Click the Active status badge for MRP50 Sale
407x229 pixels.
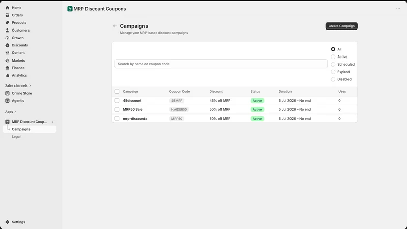tap(257, 109)
